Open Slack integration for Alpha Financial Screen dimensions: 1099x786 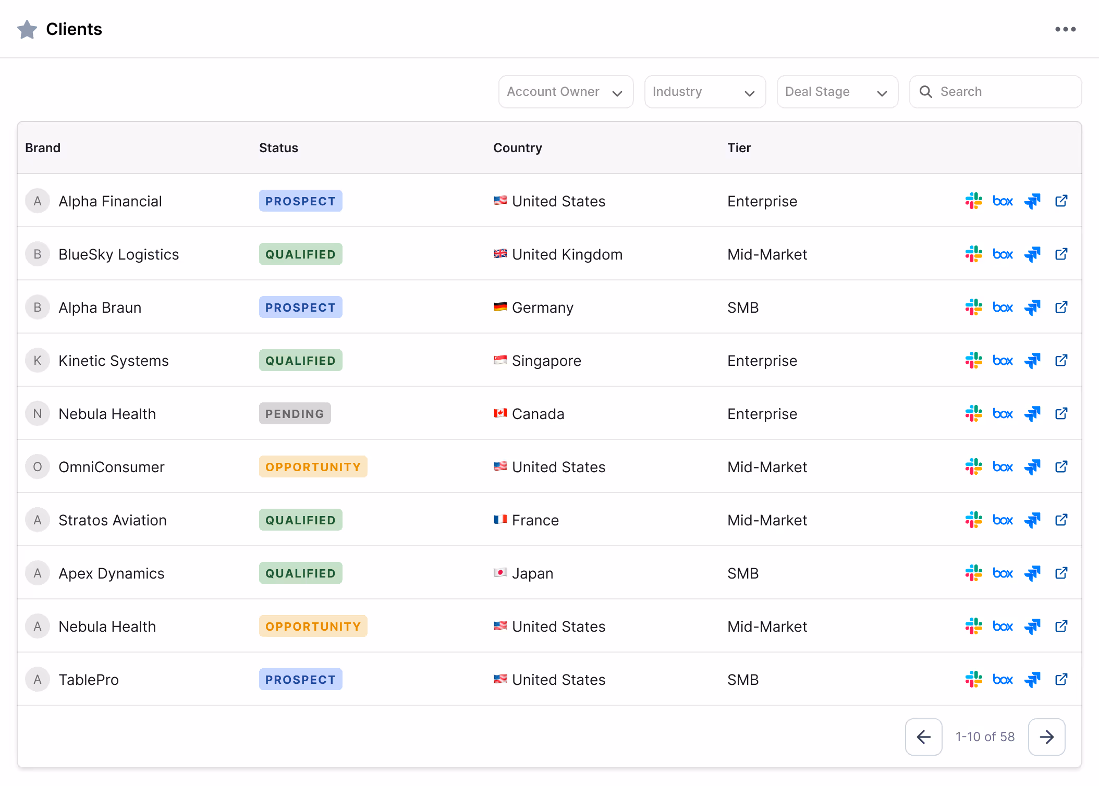click(x=974, y=201)
